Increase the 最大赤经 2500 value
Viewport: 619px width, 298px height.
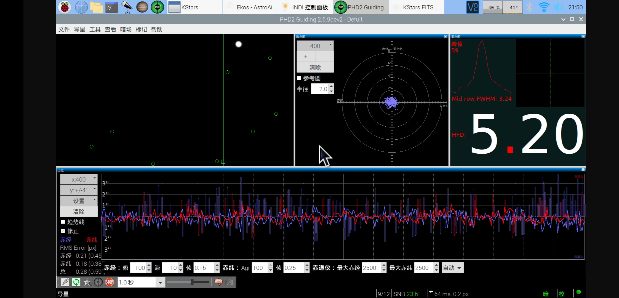[x=384, y=265]
